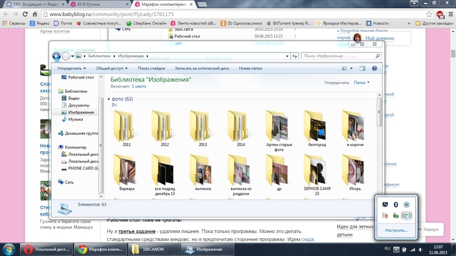The width and height of the screenshot is (456, 256).
Task: Select 'все подряд декабрь 13' folder
Action: click(x=165, y=175)
